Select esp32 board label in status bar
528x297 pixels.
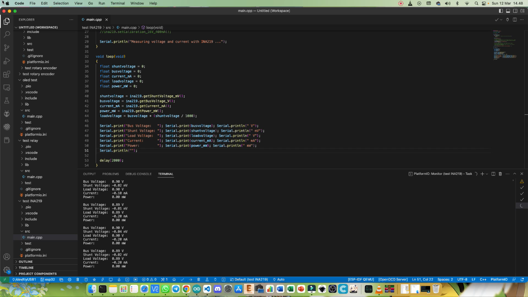click(49, 279)
